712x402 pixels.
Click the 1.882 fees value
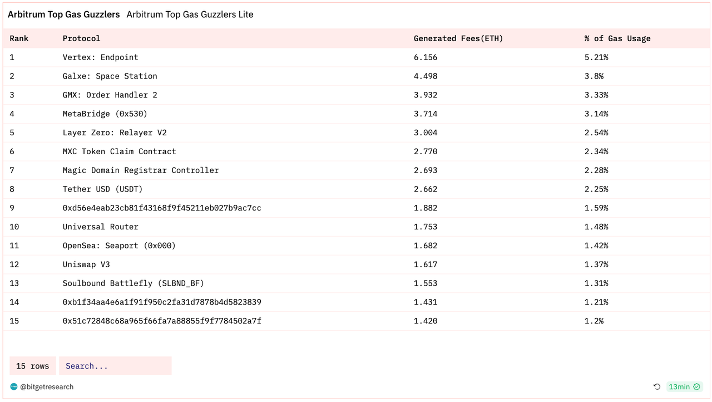tap(426, 208)
